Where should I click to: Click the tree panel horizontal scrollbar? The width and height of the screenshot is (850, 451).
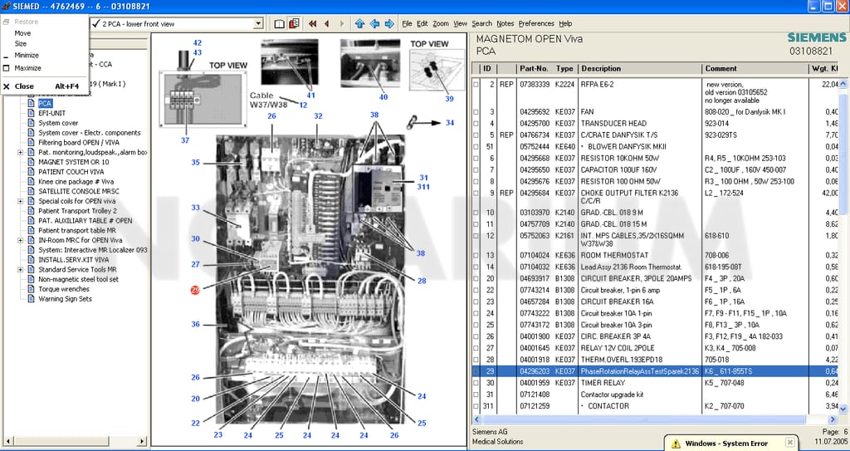74,441
